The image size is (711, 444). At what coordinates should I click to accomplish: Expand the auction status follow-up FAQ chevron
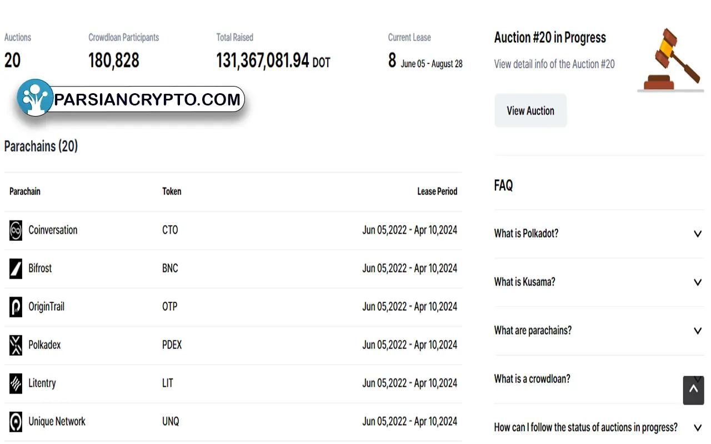coord(698,427)
